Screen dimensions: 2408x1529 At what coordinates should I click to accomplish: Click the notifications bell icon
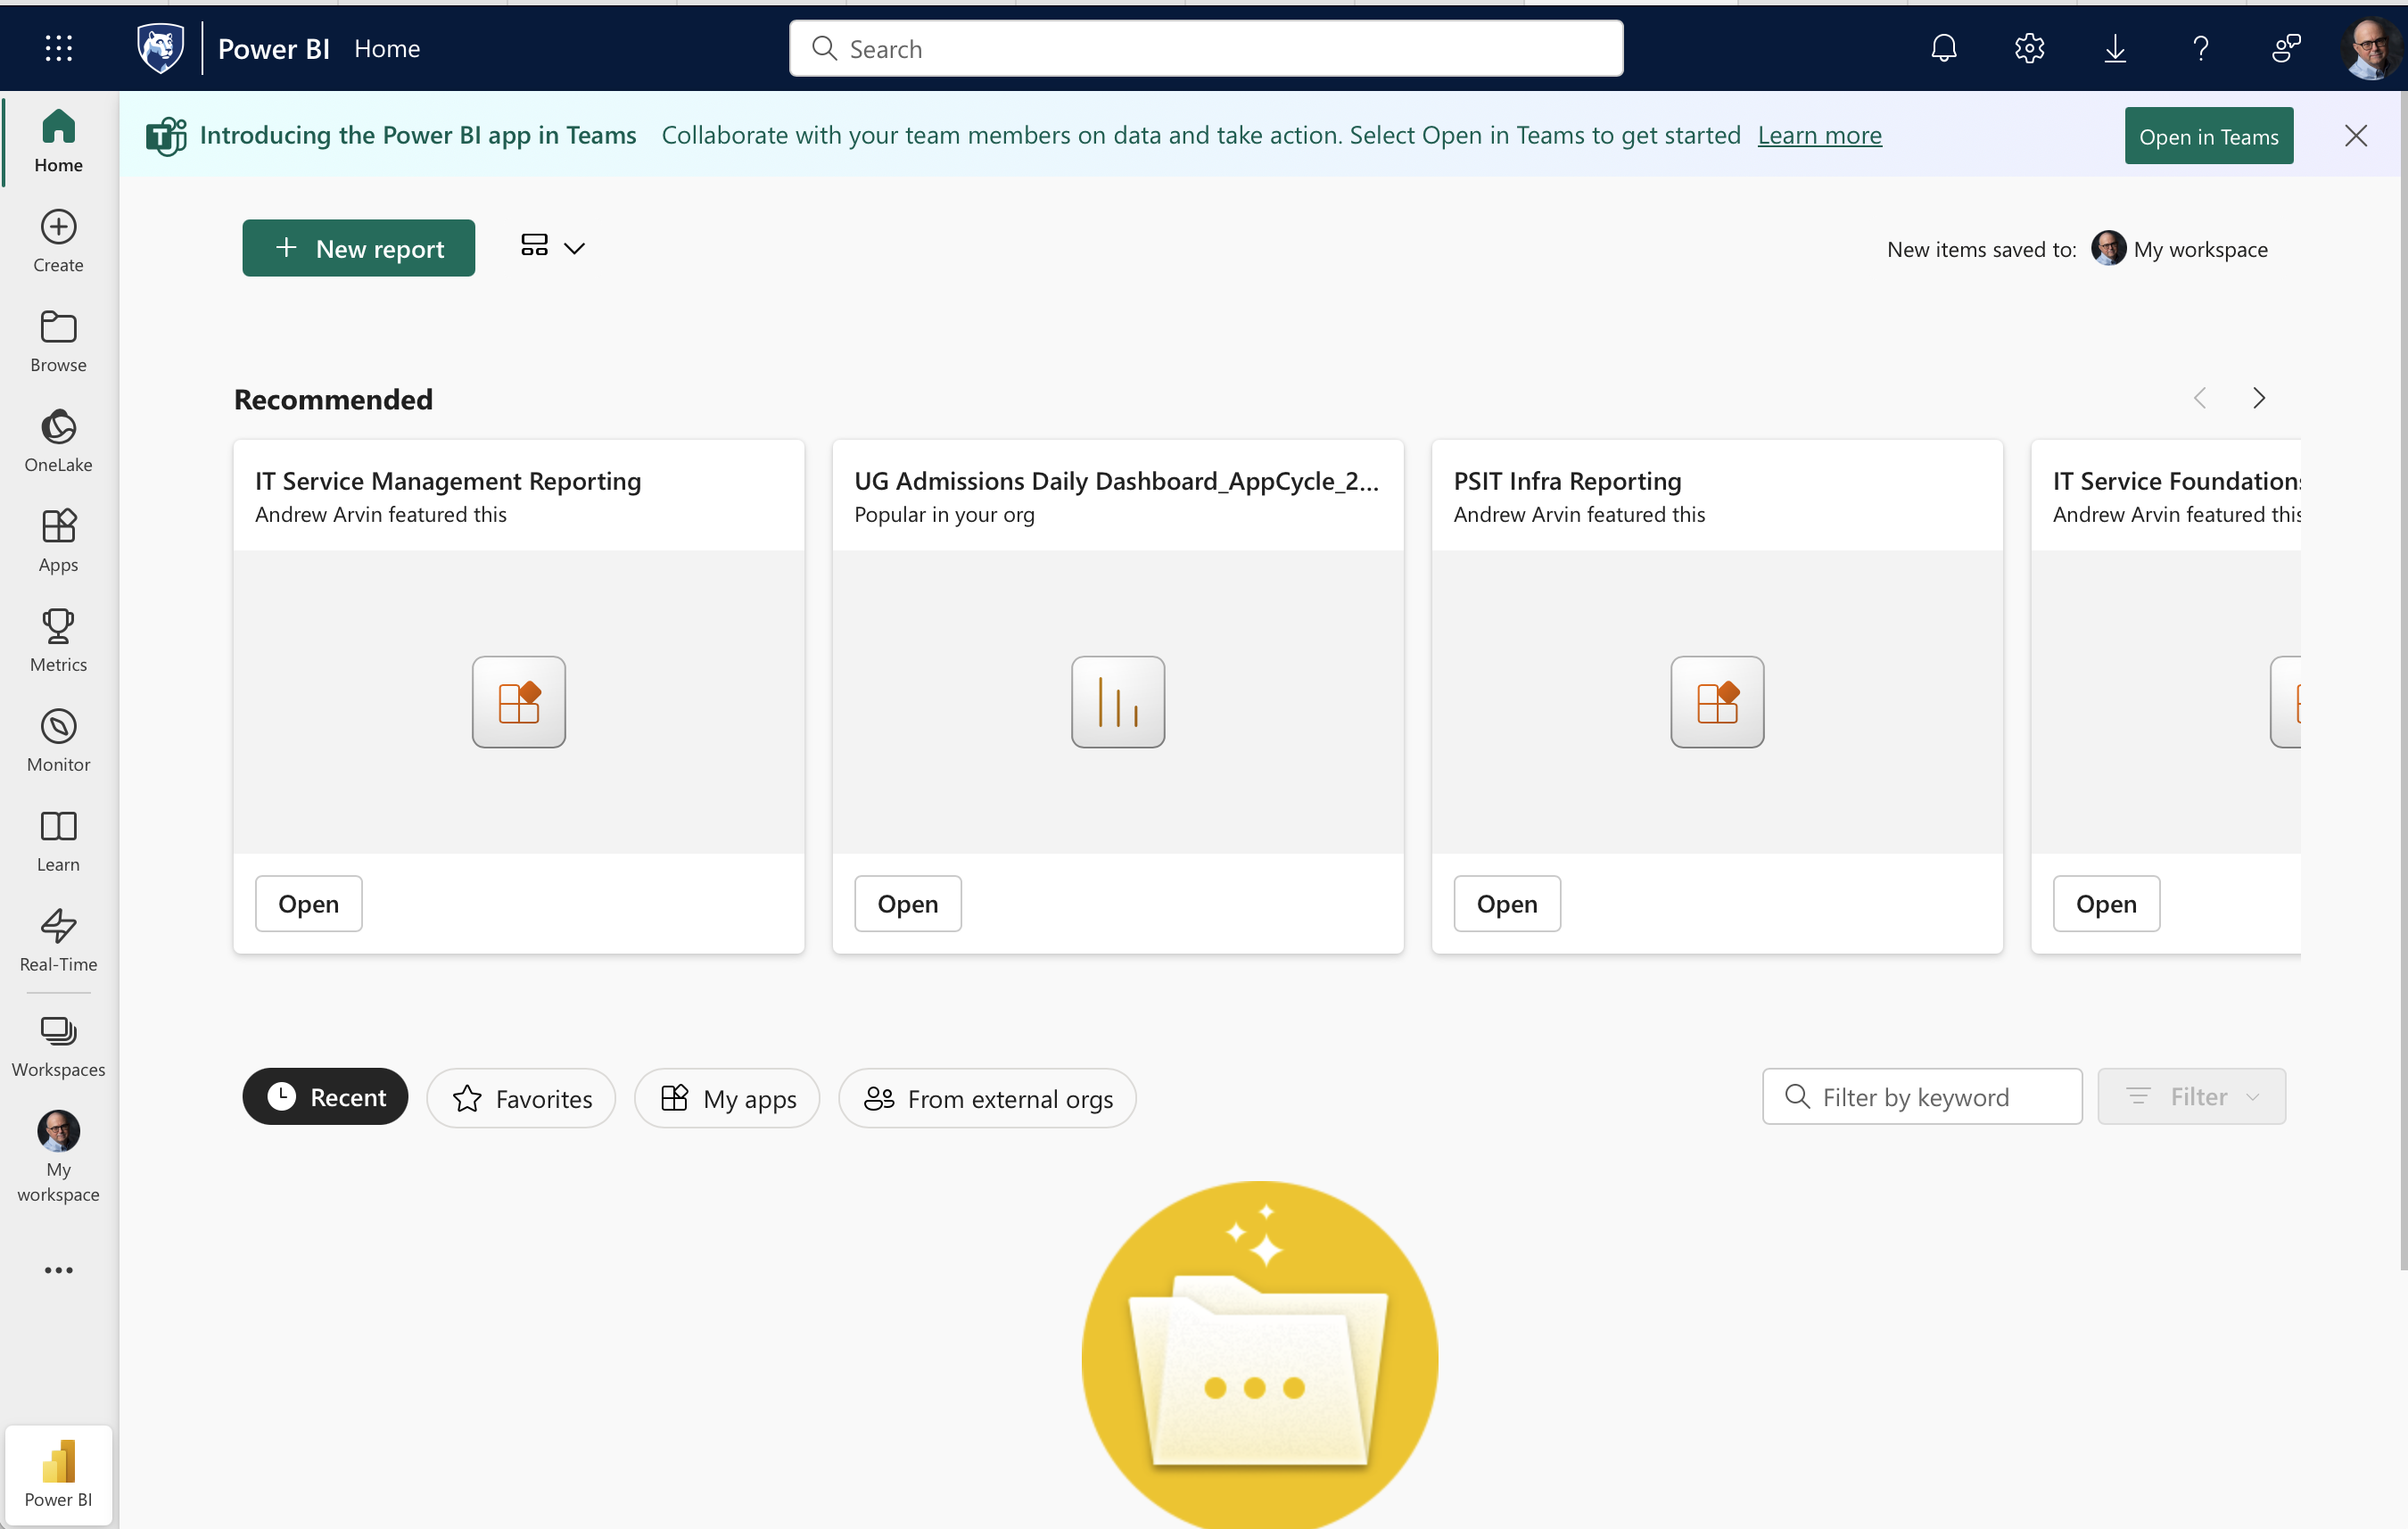(1943, 48)
